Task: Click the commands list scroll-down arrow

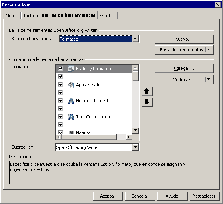Action: point(135,131)
